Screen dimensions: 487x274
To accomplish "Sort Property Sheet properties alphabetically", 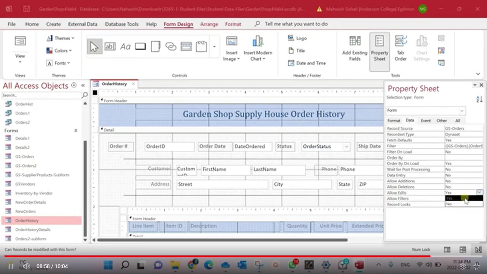I will 479,99.
